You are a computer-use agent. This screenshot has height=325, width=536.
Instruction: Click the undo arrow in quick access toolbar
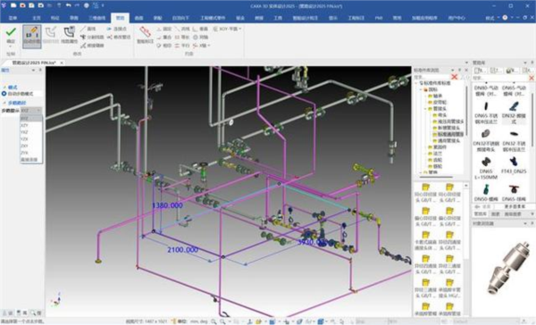click(68, 5)
